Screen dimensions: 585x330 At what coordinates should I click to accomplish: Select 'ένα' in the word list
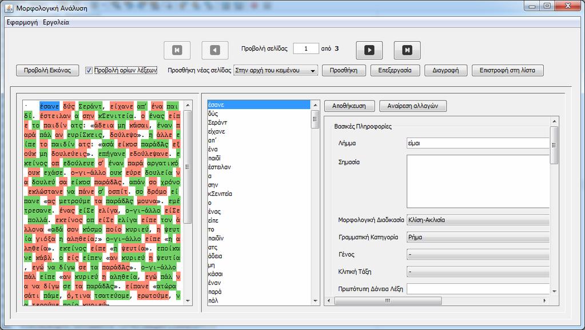pyautogui.click(x=259, y=150)
